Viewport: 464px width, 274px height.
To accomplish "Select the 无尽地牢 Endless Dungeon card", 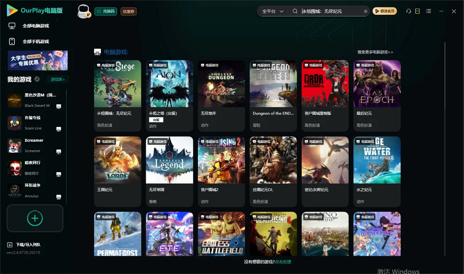I will (x=221, y=96).
